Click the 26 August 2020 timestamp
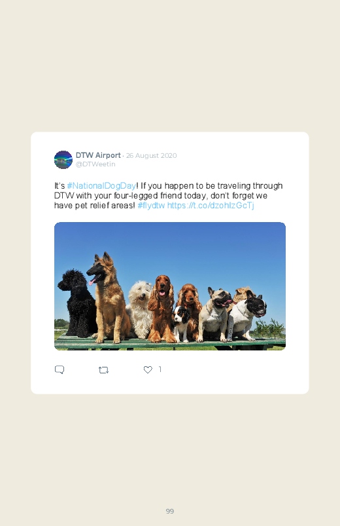This screenshot has height=526, width=340. (x=152, y=156)
